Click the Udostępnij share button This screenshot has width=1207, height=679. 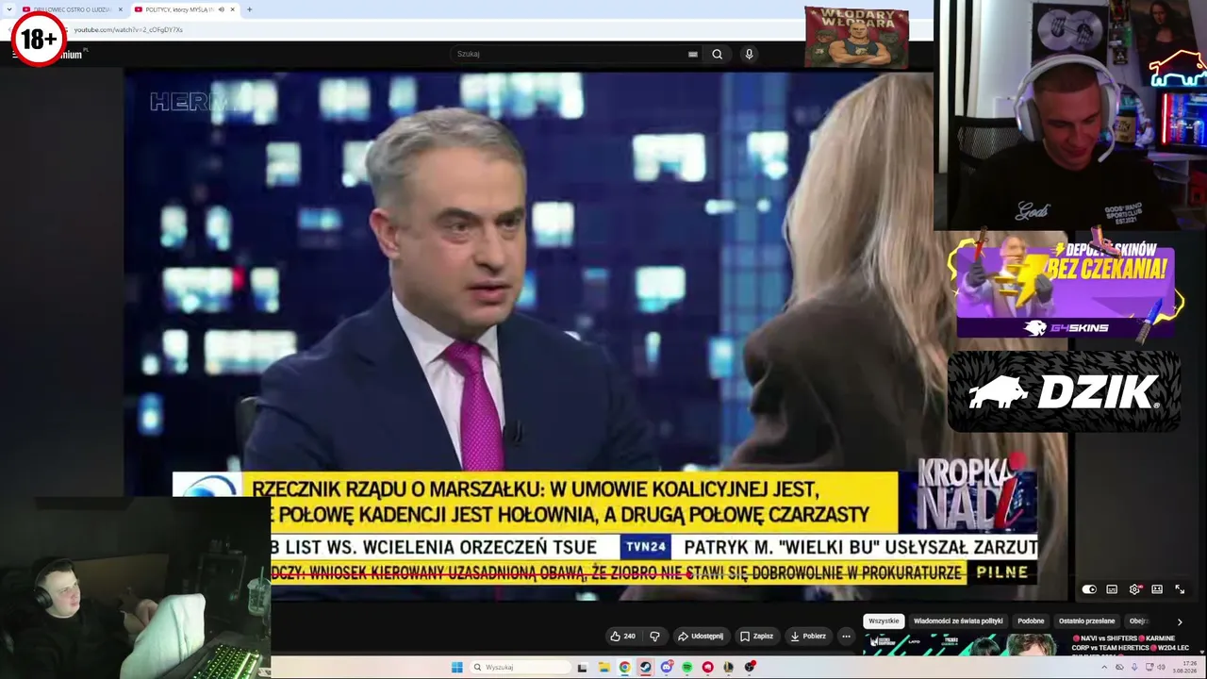coord(701,637)
